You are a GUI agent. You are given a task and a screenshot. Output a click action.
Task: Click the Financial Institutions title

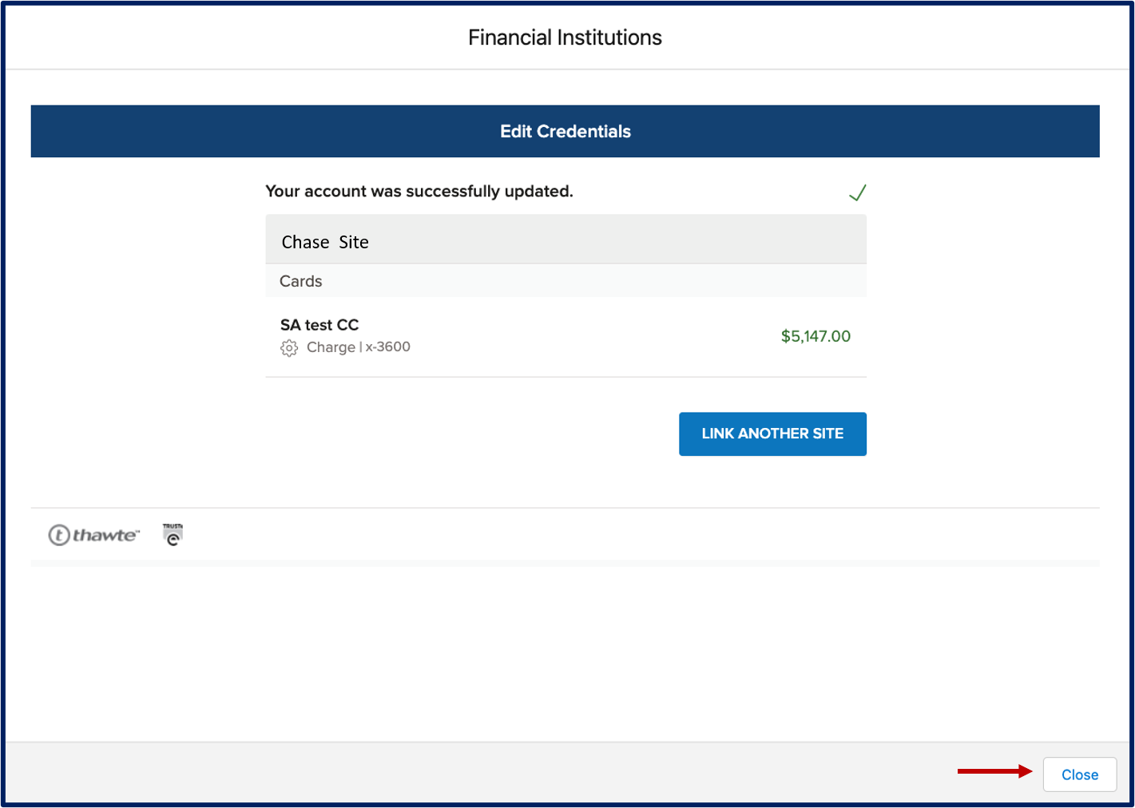[x=565, y=38]
